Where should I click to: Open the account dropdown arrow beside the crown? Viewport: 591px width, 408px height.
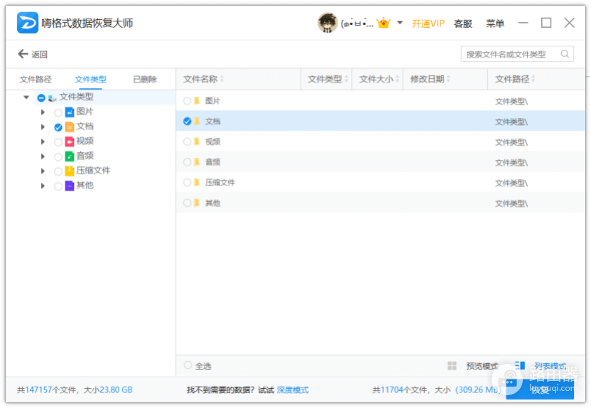coord(400,23)
